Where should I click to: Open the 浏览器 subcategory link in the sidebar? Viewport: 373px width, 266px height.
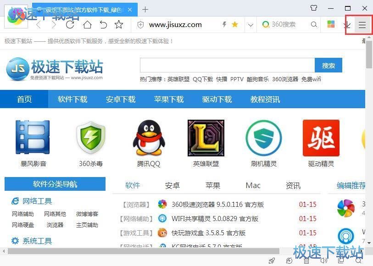coord(55,225)
